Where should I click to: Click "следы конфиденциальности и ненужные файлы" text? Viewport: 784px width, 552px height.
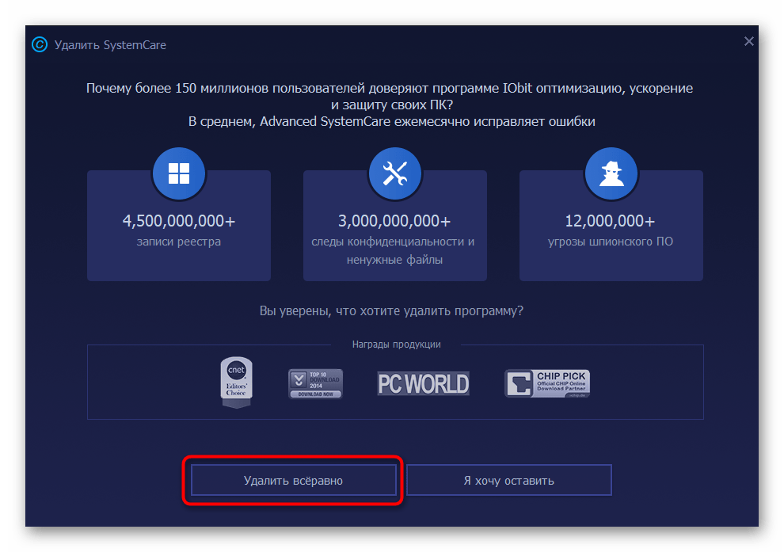tap(394, 250)
